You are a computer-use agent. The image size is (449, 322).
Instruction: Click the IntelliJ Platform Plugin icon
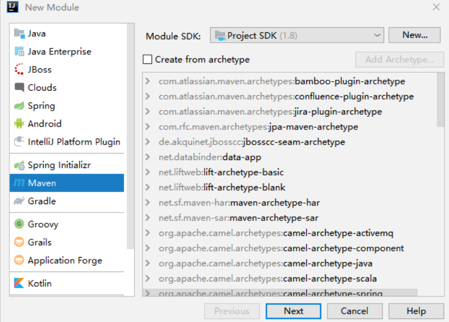pyautogui.click(x=19, y=142)
